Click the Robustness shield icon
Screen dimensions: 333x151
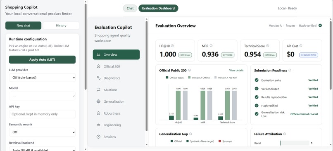pyautogui.click(x=98, y=113)
